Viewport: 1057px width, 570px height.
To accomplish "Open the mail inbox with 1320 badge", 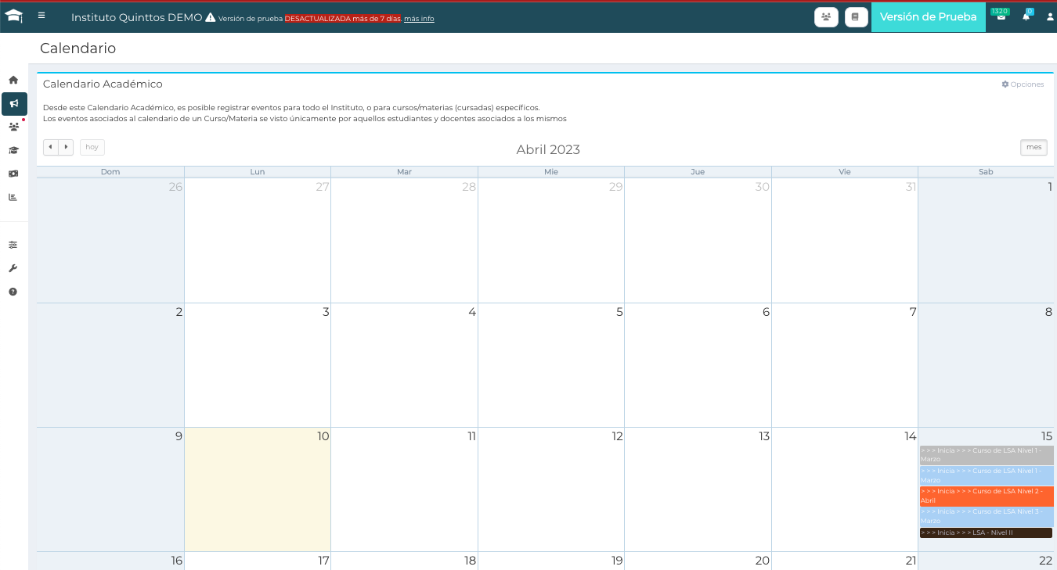I will tap(1001, 16).
